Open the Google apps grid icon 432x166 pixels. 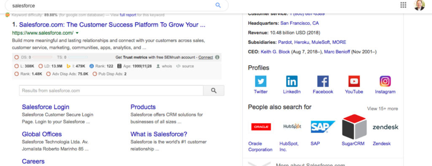(x=403, y=5)
